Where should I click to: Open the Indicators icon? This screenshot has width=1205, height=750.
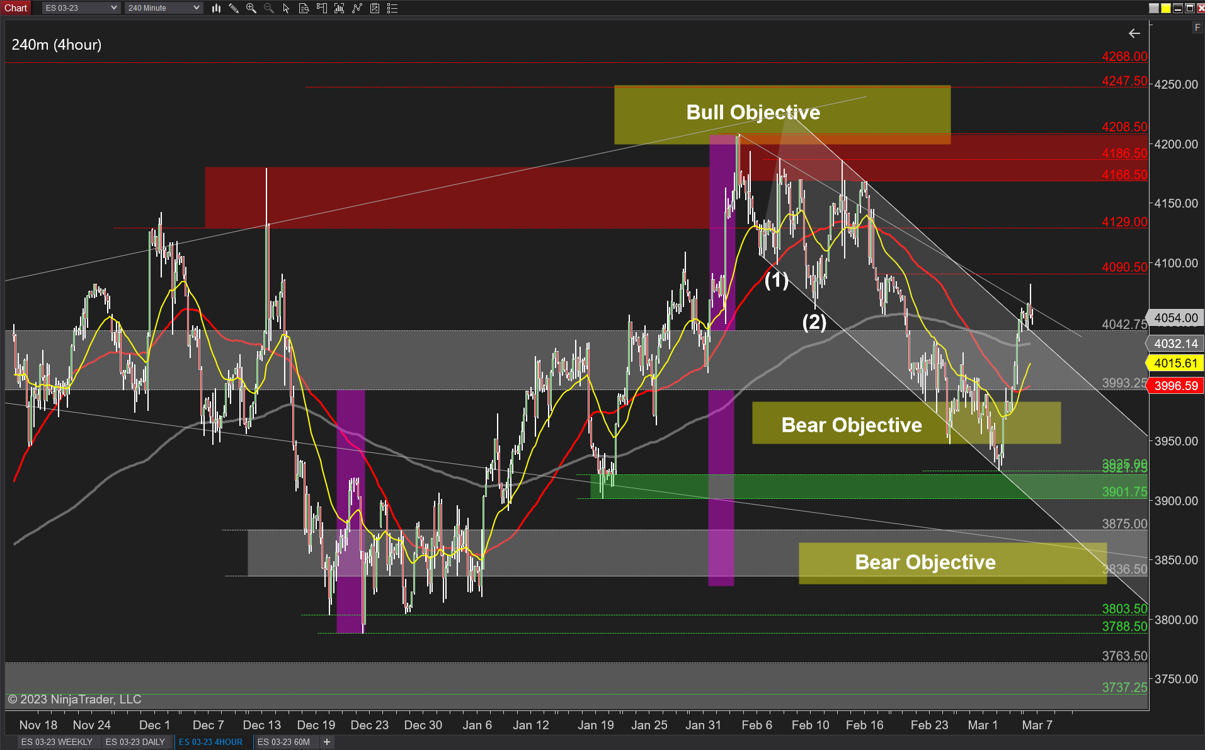pos(339,8)
